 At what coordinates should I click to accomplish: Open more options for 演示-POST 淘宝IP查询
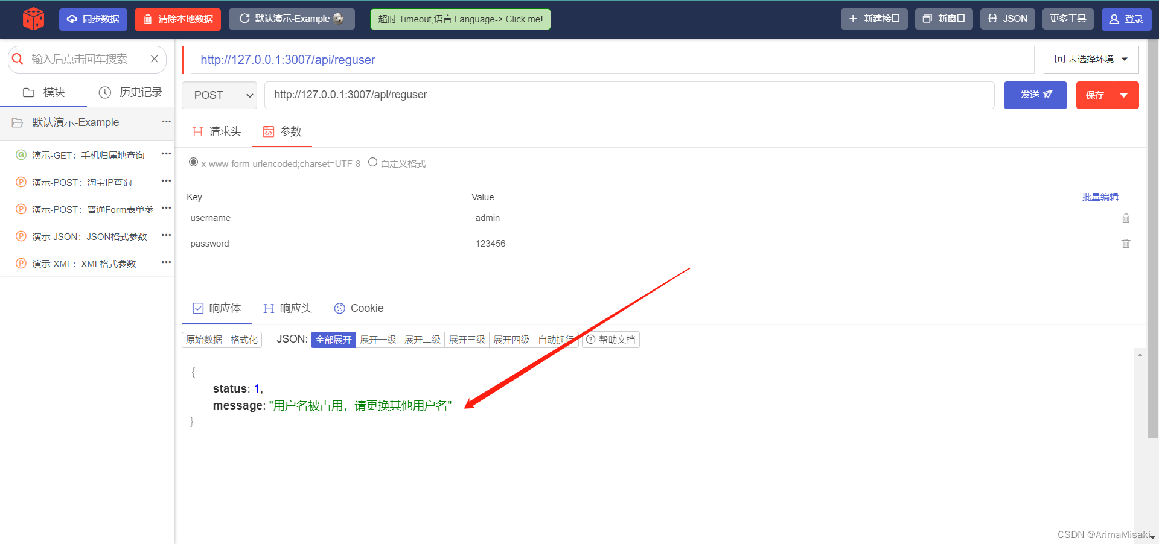167,182
